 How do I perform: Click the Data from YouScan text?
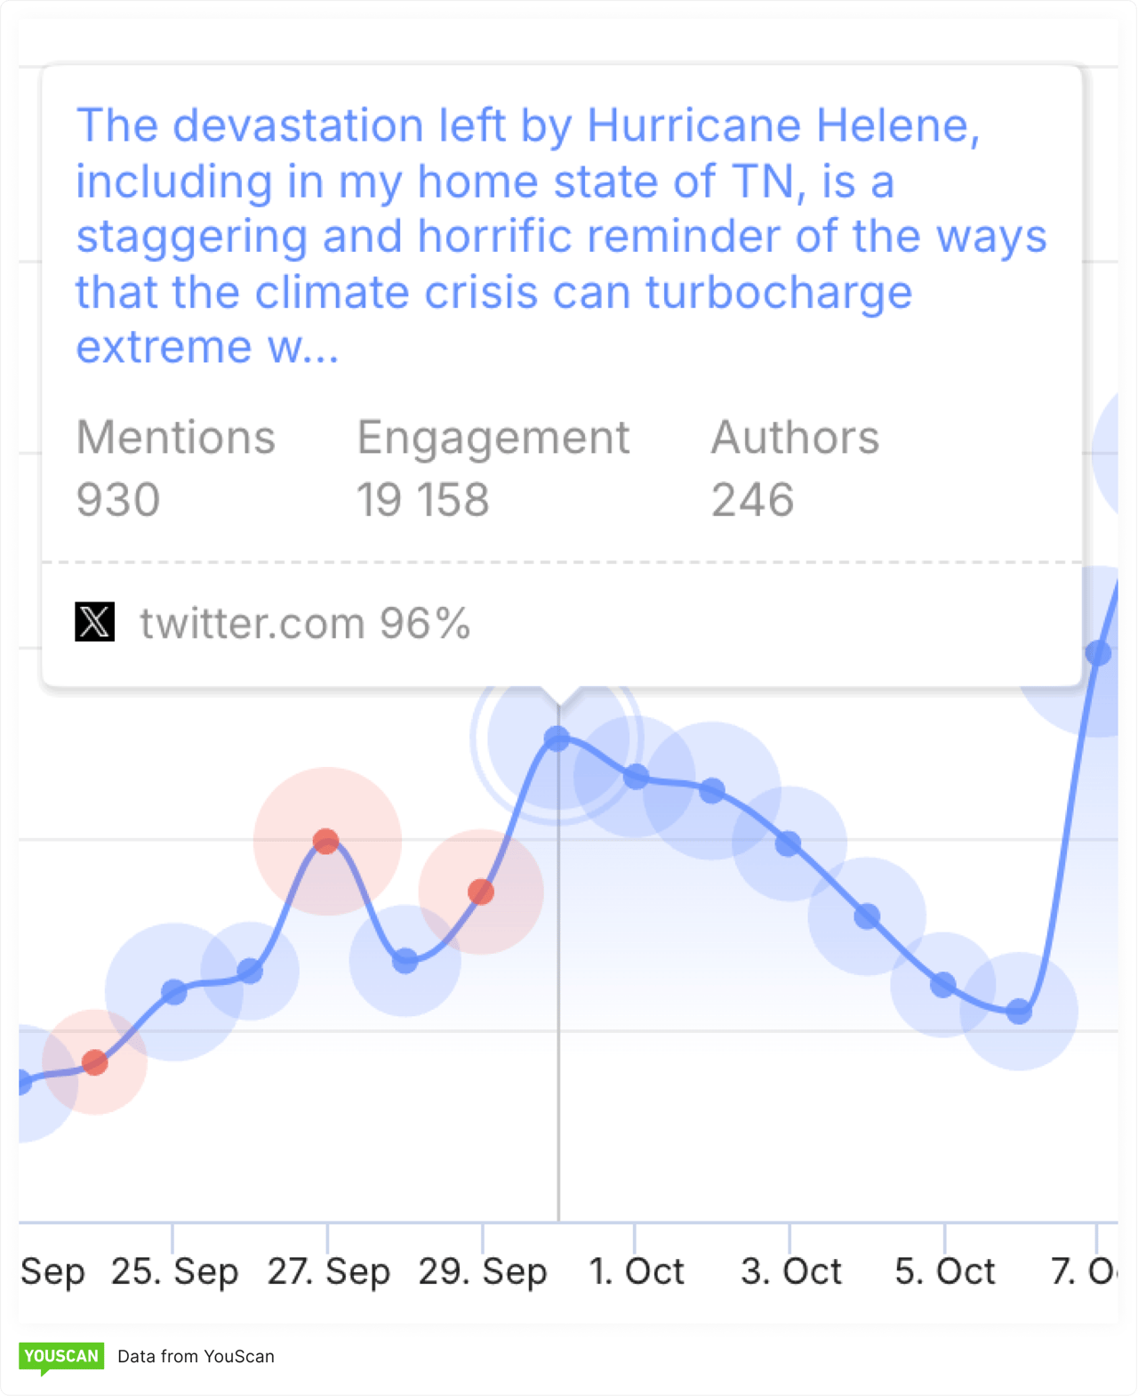(x=196, y=1356)
